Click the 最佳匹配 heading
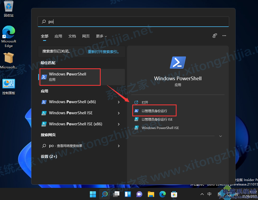This screenshot has height=200, width=258. (48, 63)
